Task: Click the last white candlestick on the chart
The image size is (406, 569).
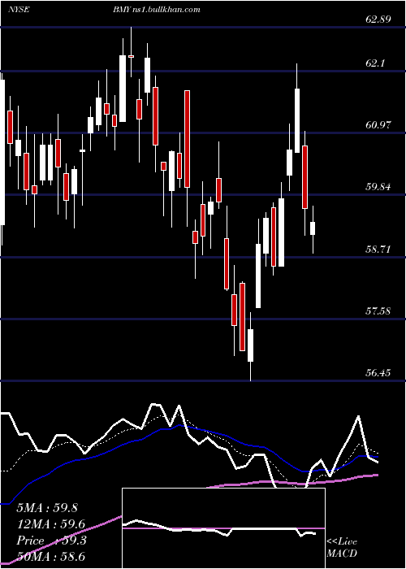Action: click(313, 229)
